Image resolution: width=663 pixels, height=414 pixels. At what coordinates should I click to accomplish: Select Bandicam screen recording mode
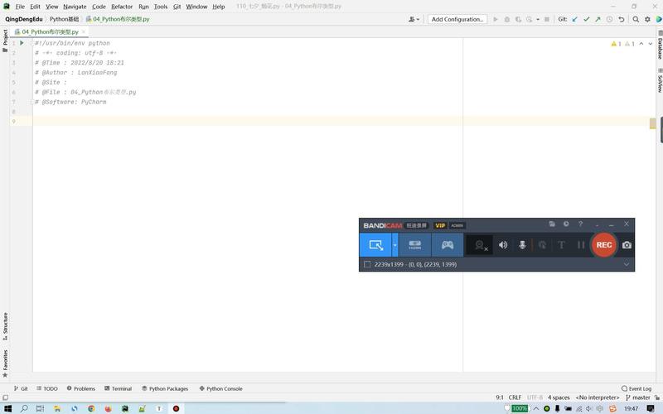(375, 244)
